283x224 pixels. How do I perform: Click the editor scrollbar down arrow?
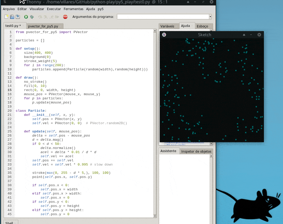point(155,216)
